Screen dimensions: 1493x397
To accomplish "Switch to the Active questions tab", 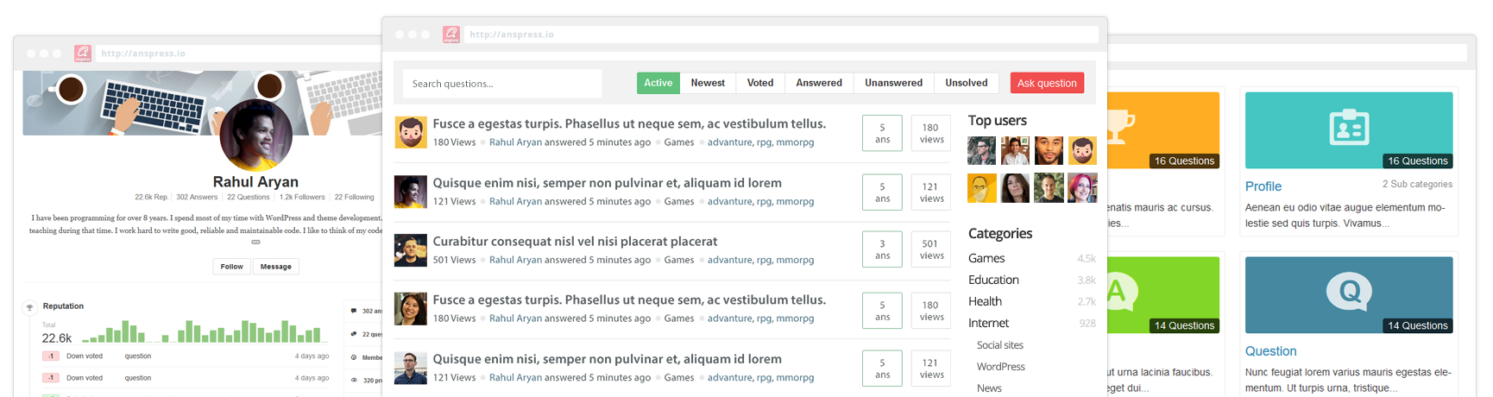I will coord(658,83).
